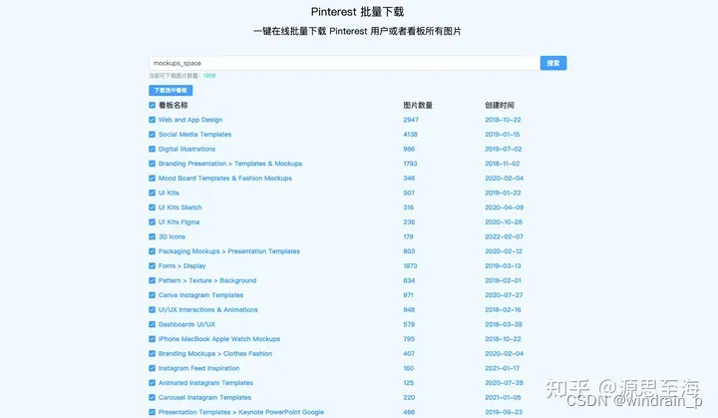The width and height of the screenshot is (718, 418).
Task: Click creation date 2019-01-15
Action: [x=503, y=135]
